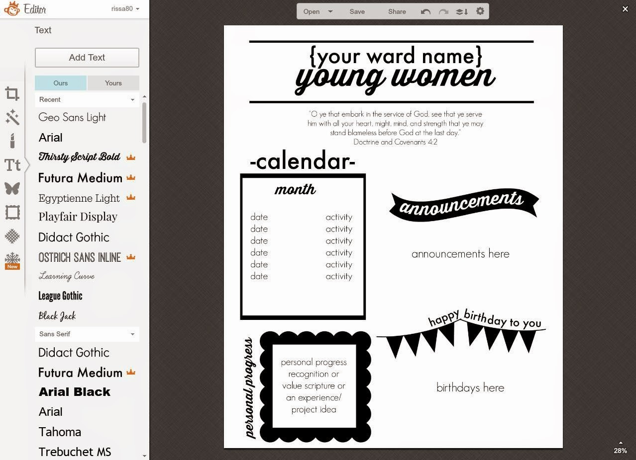Screen dimensions: 636x460
Task: Collapse the Recent fonts section
Action: (x=87, y=99)
